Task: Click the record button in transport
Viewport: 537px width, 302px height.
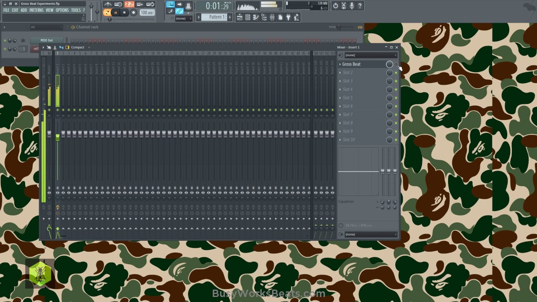Action: point(133,13)
